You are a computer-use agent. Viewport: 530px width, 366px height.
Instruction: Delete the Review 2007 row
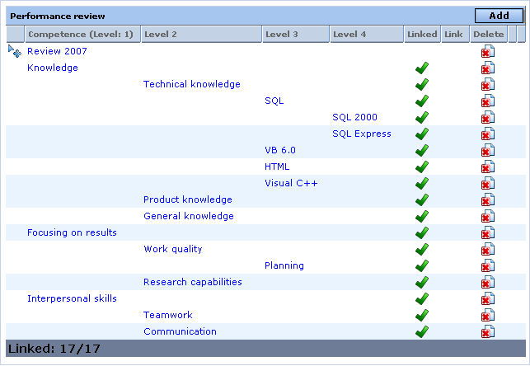[x=488, y=51]
